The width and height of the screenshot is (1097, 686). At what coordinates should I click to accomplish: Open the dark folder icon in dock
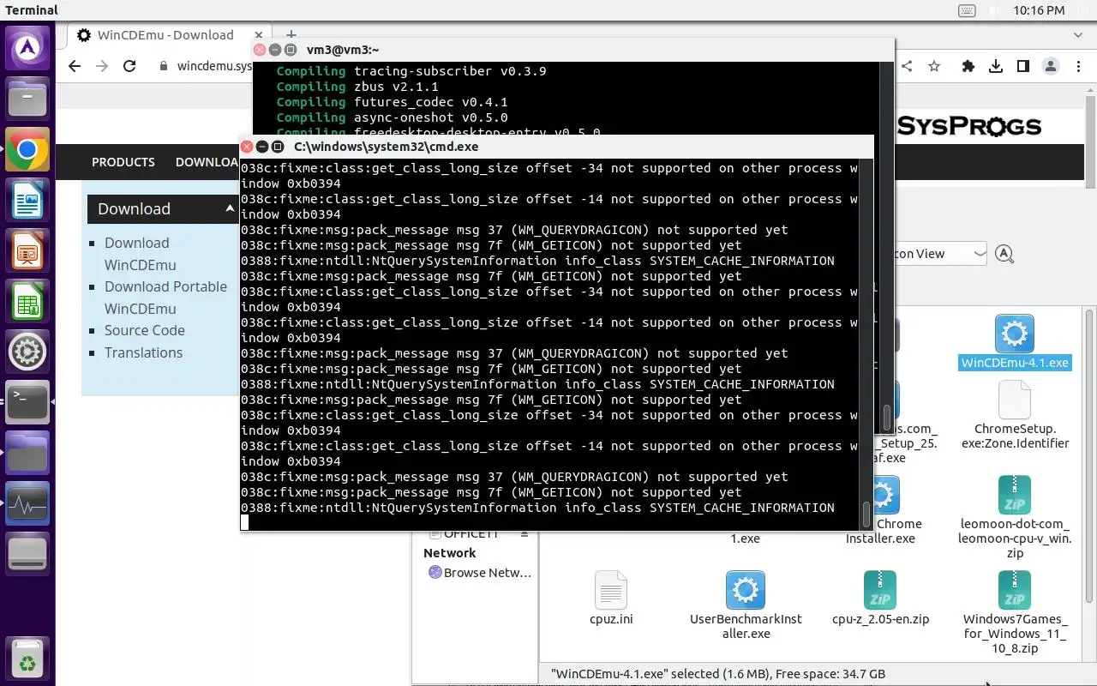click(27, 454)
